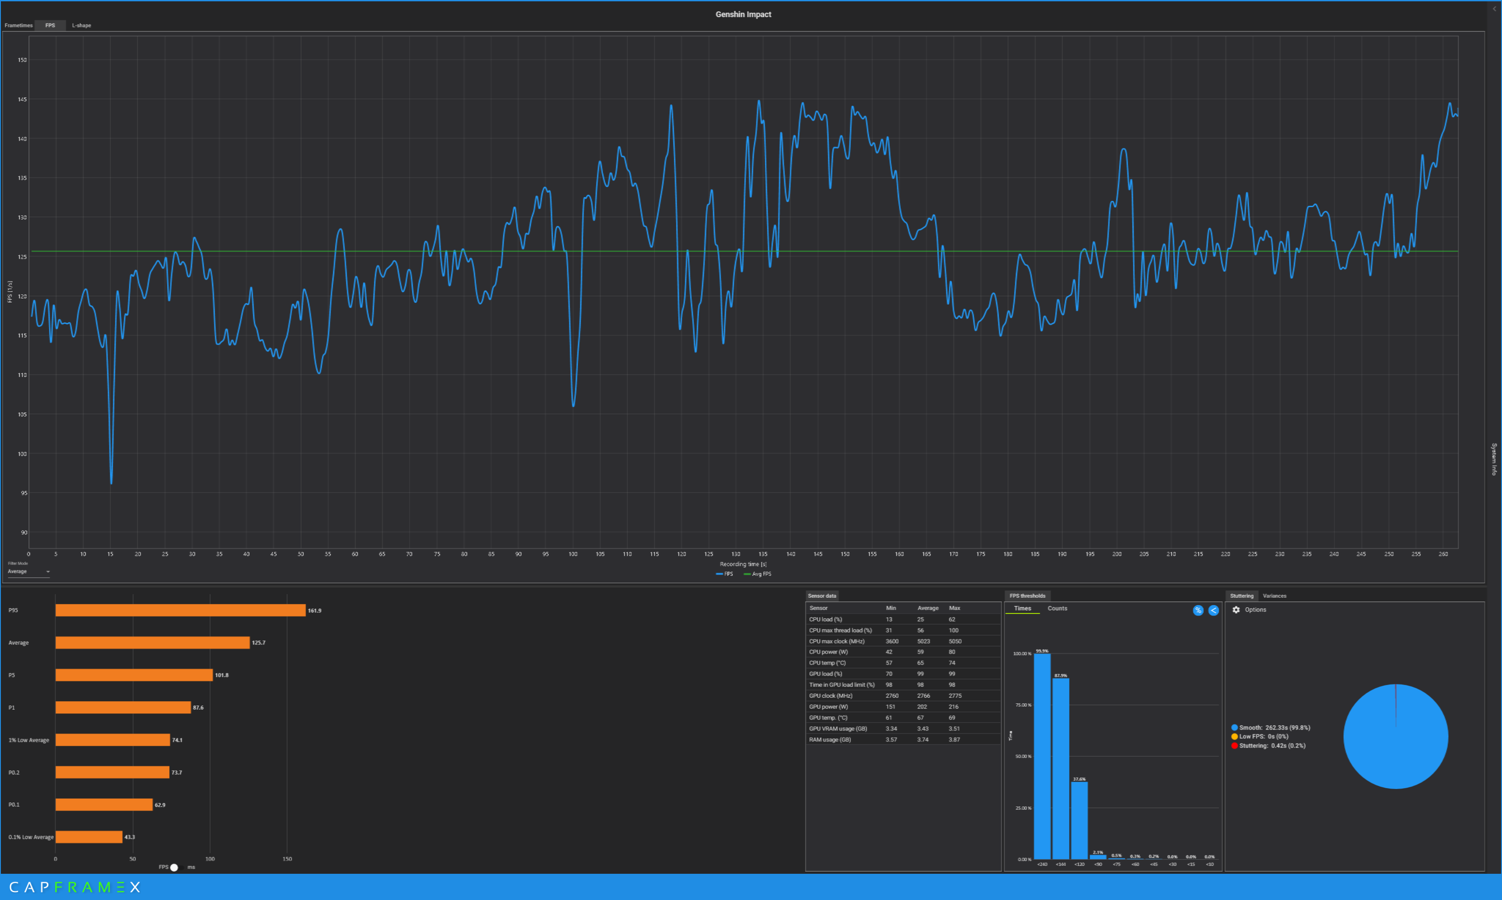Click the Max column header
This screenshot has height=900, width=1502.
[954, 608]
